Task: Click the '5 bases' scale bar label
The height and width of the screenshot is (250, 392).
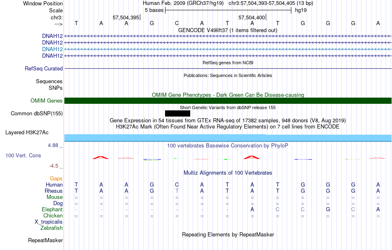Action: 154,10
